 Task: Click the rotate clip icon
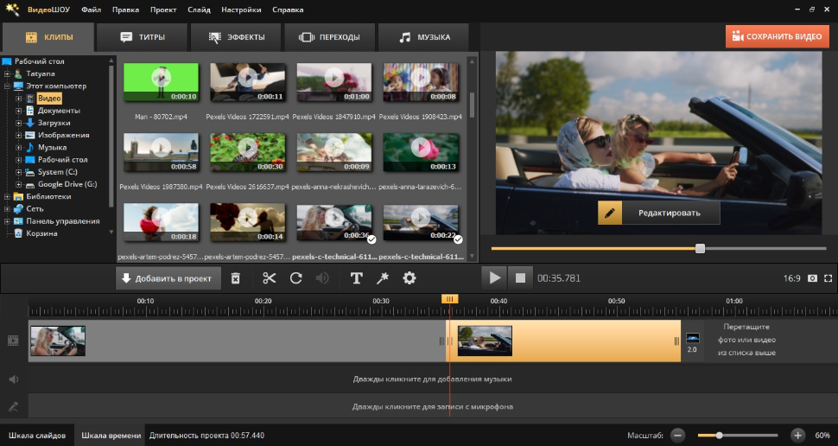295,278
